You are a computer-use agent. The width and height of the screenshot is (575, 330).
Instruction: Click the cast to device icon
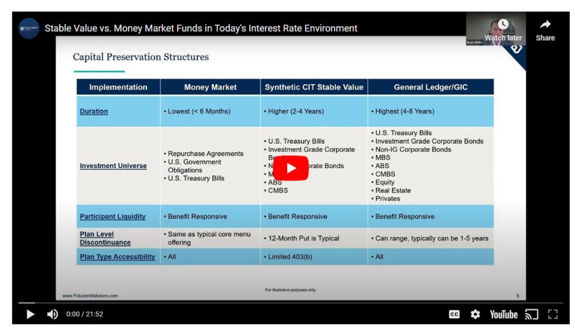coord(531,314)
